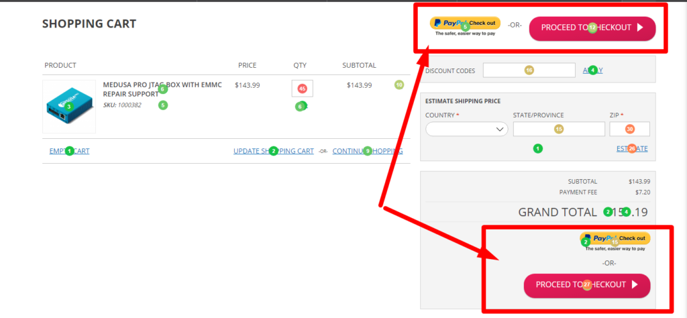
Task: Click the Empty Cart link
Action: pos(69,151)
